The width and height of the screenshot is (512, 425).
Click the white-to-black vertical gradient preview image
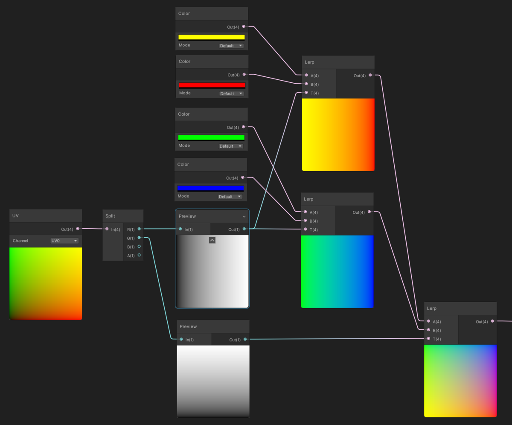tap(213, 381)
